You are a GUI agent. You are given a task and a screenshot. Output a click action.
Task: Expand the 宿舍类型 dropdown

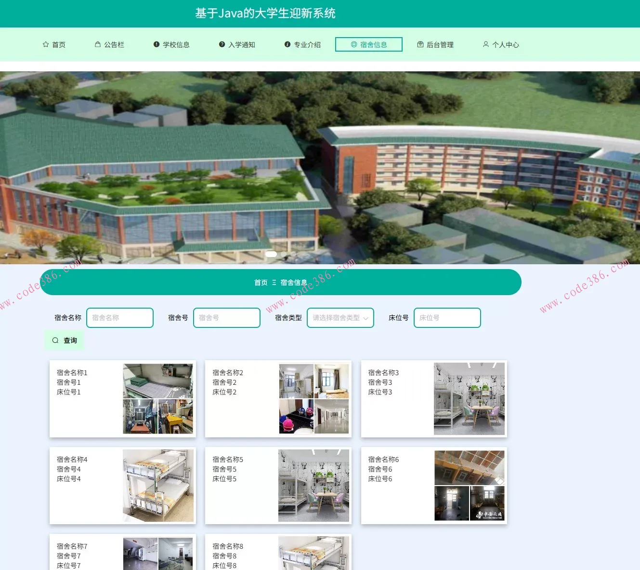click(340, 318)
